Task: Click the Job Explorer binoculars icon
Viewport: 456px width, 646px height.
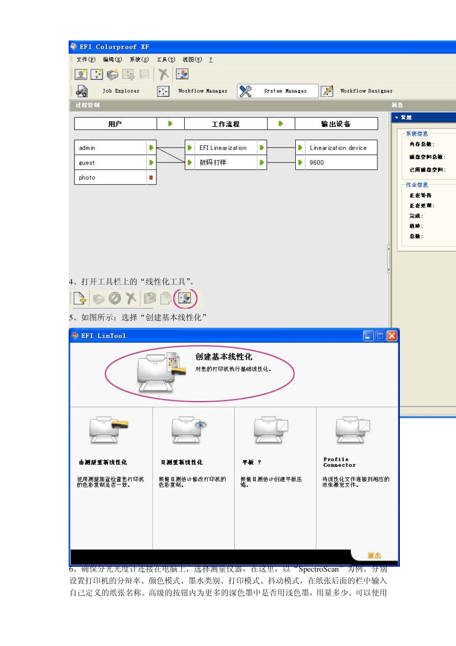Action: [82, 91]
